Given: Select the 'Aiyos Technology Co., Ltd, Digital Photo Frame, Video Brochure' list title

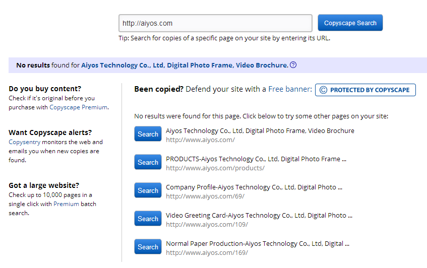Looking at the screenshot, I should 260,131.
